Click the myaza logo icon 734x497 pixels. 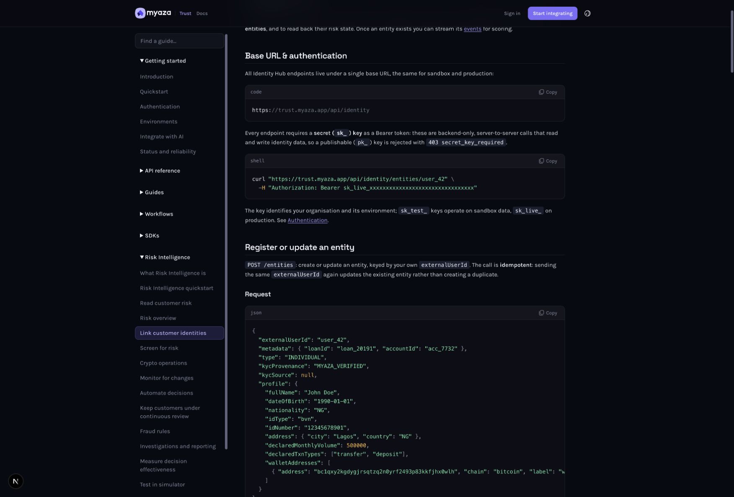click(140, 13)
